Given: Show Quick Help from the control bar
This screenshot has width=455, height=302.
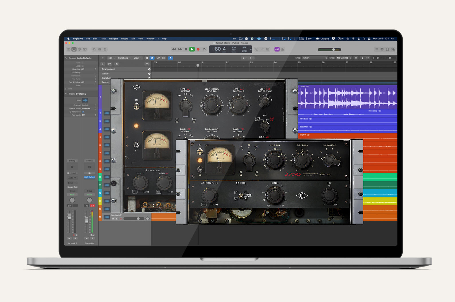Looking at the screenshot, I should tap(79, 49).
